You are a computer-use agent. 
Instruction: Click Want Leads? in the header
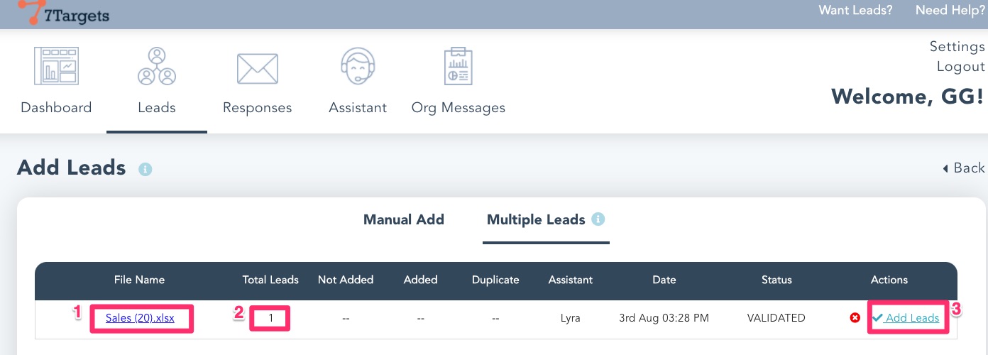click(x=855, y=11)
